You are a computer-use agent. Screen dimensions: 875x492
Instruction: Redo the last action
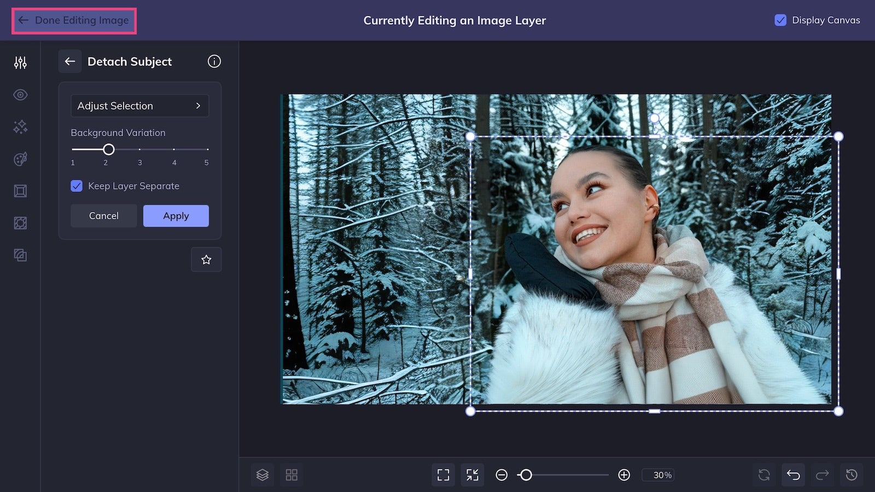click(822, 475)
